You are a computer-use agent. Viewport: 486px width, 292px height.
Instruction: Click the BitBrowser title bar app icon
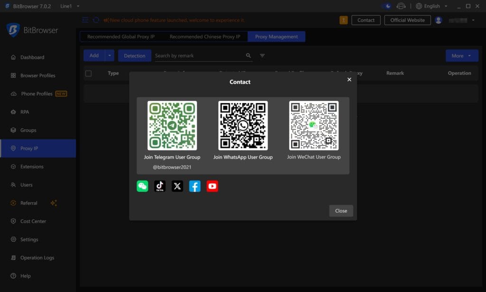(8, 6)
